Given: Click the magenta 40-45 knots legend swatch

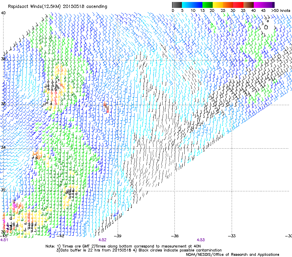Looking at the screenshot, I should (259, 5).
